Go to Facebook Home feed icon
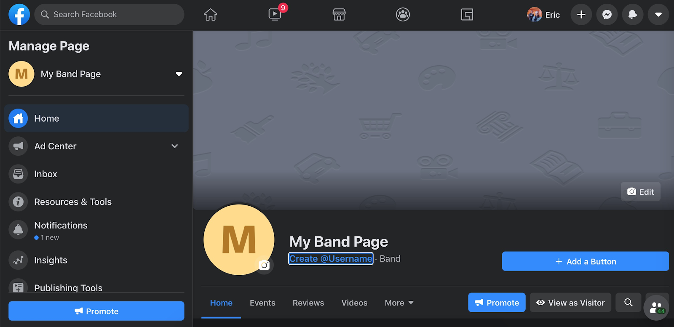Screen dimensions: 674x327 click(211, 15)
